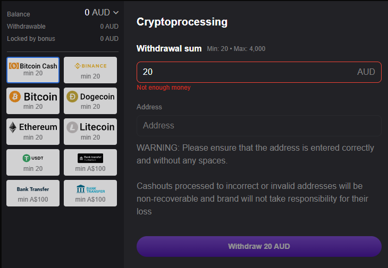Click the withdrawal sum input field
The width and height of the screenshot is (388, 268).
coord(244,72)
